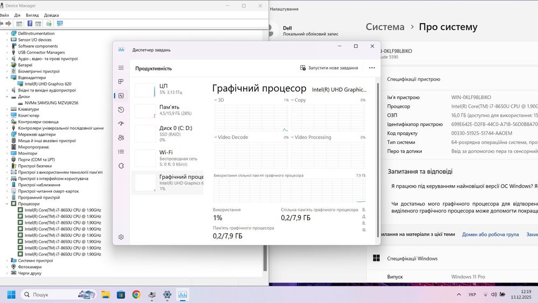Click Пошук taskbar search box
The height and width of the screenshot is (303, 538).
pos(58,294)
